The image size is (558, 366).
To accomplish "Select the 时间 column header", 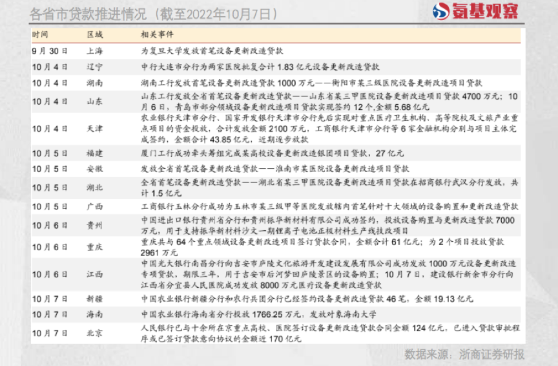I will click(40, 34).
